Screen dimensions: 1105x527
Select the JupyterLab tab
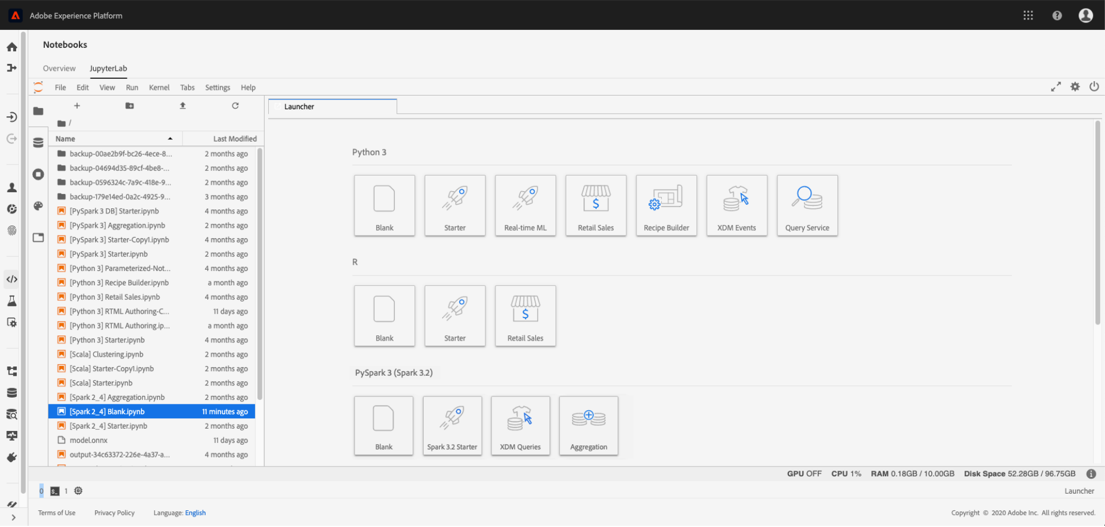pos(108,68)
